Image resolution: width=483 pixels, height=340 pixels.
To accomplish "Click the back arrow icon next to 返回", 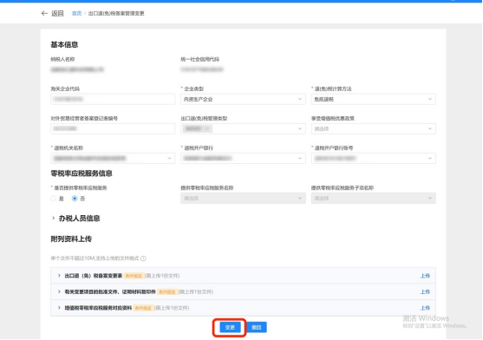I will pos(44,13).
